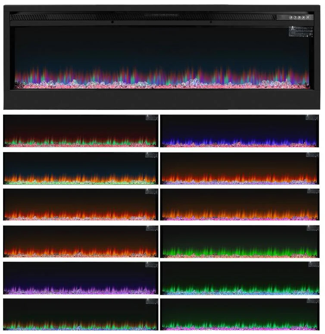Viewport: 325px width, 334px height.
Task: Select the green-flame variant with magenta embers
Action: tap(240, 315)
